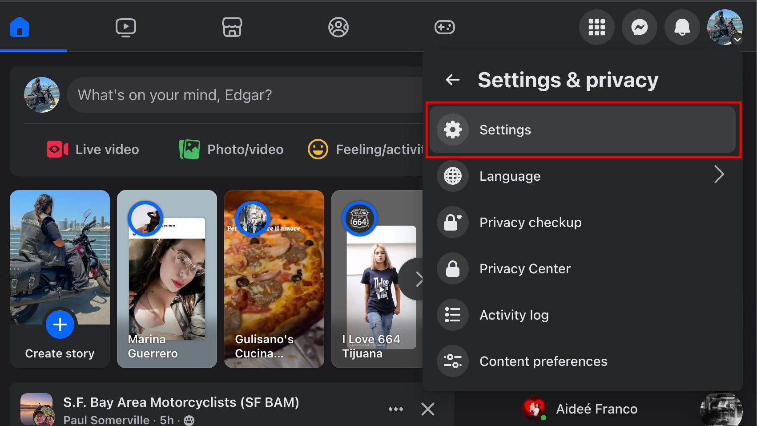Open Privacy checkup
The height and width of the screenshot is (426, 757).
coord(583,222)
